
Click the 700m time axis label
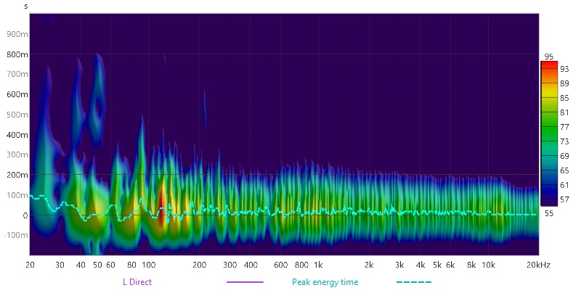coord(17,75)
